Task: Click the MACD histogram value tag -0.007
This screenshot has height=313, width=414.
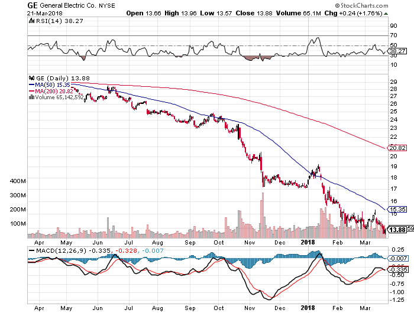Action: coord(397,258)
